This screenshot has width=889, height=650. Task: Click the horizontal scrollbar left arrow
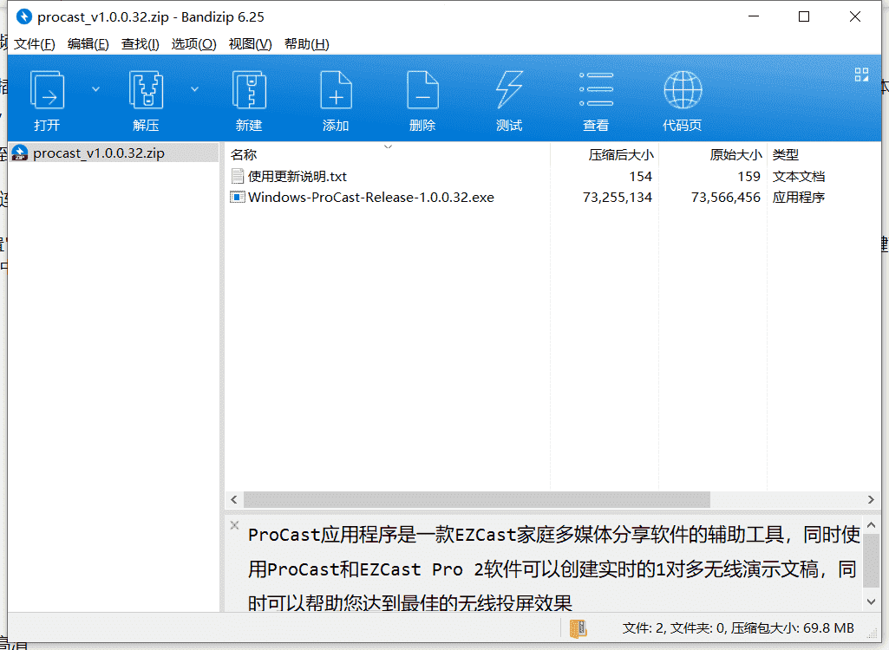click(x=233, y=499)
